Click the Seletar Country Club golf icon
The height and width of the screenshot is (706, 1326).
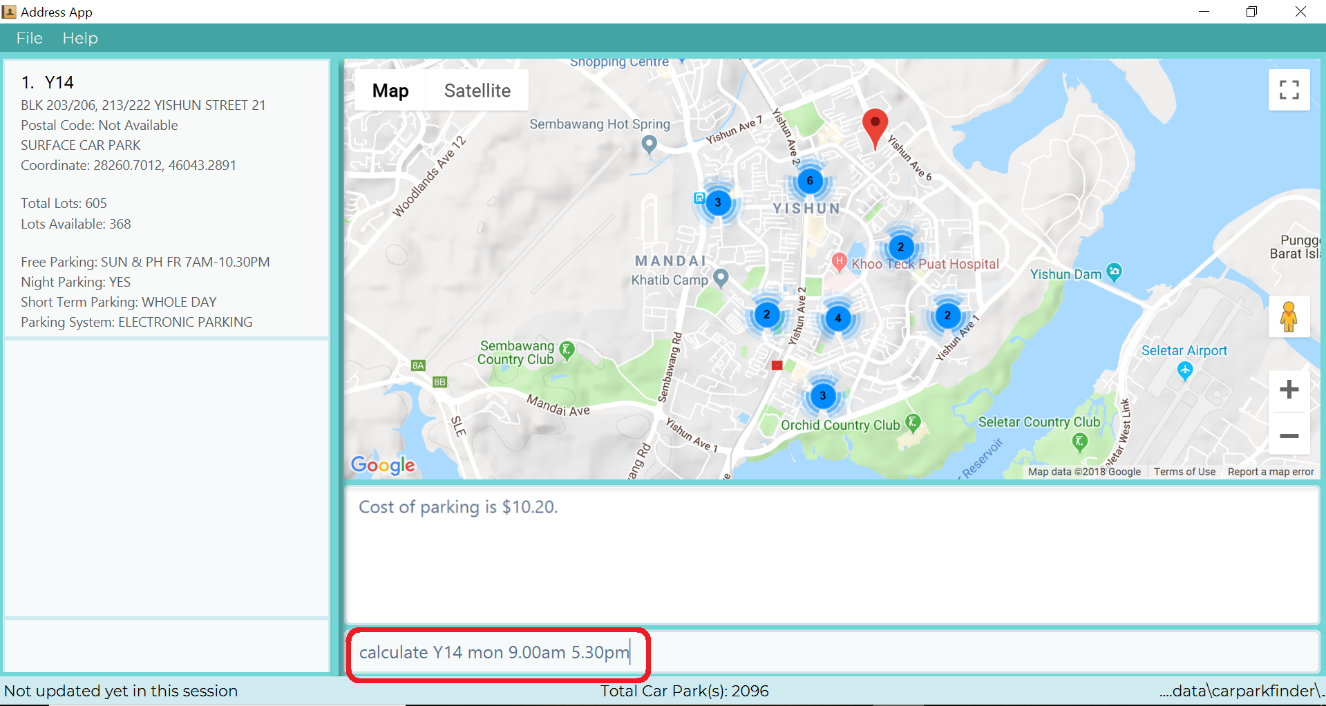tap(1079, 441)
